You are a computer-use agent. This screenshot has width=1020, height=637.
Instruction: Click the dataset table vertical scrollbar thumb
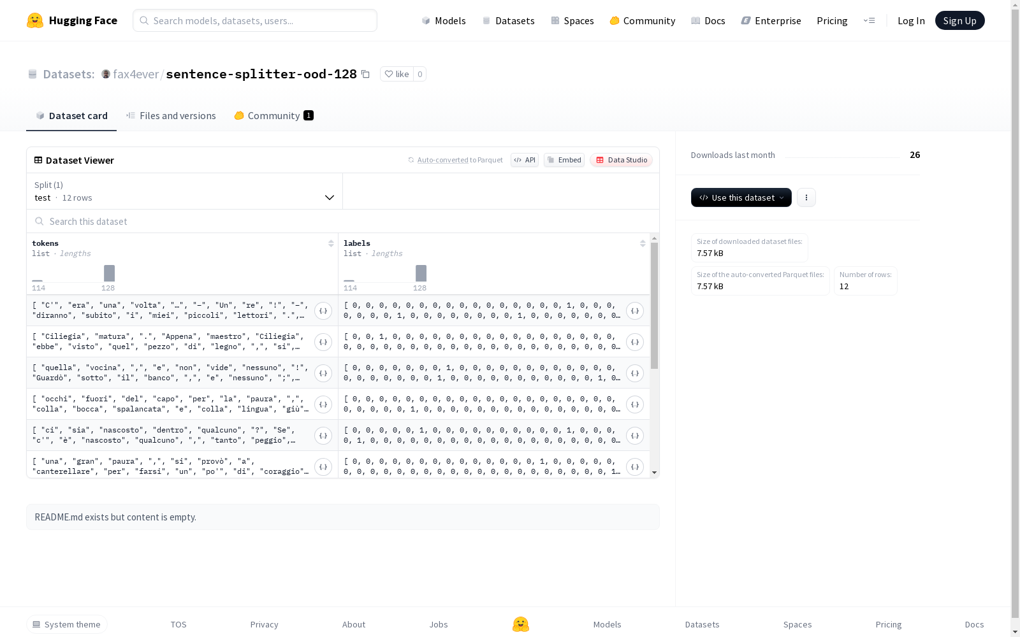point(654,305)
